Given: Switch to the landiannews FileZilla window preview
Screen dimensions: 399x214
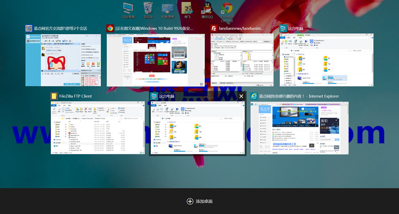Looking at the screenshot, I should tap(242, 60).
